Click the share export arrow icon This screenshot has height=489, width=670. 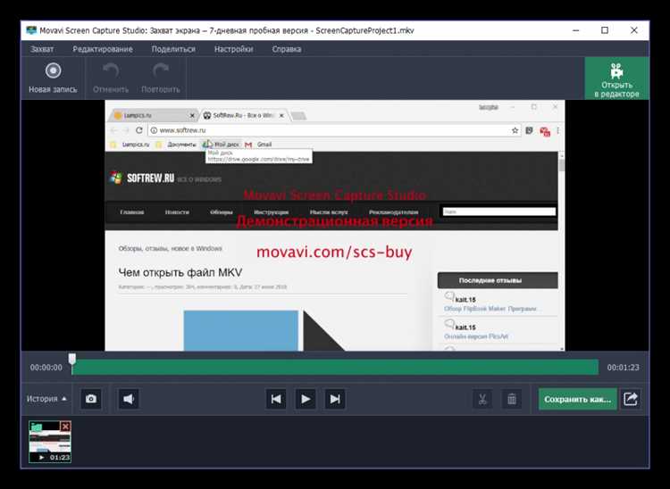click(631, 399)
